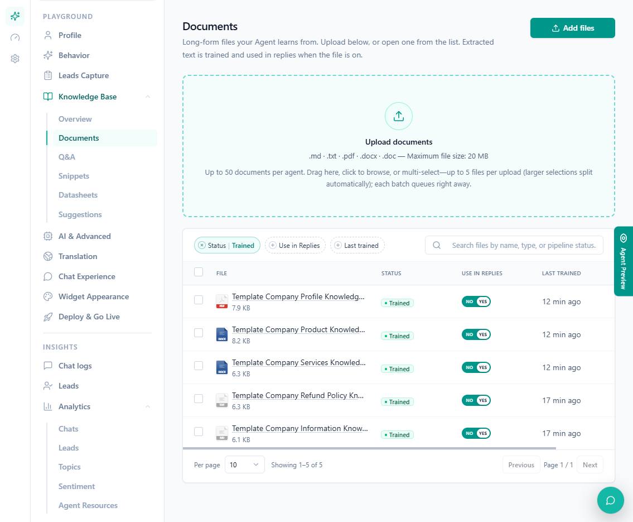Select checkbox for Template Company Services file

coord(199,366)
